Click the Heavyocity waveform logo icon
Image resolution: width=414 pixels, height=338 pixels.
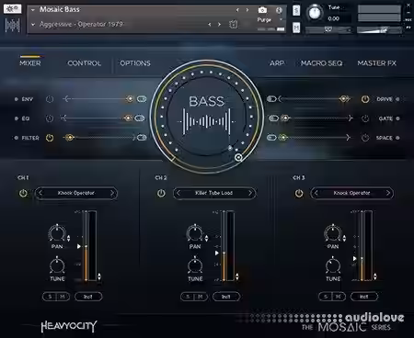13,26
